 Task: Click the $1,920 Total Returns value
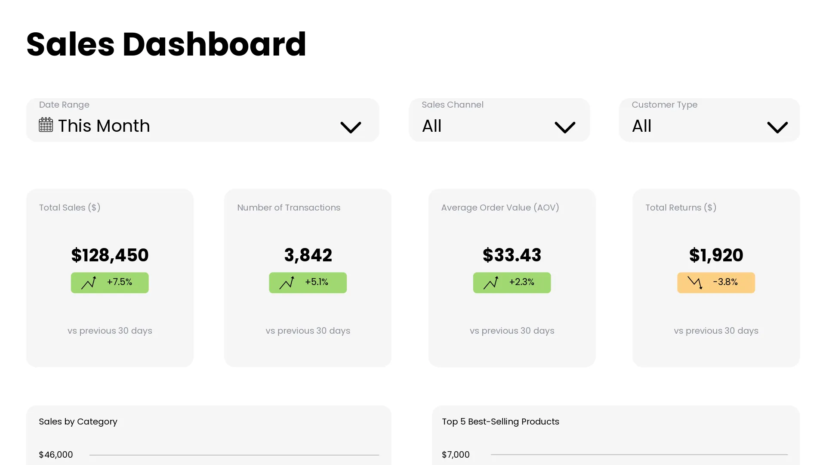click(x=716, y=255)
